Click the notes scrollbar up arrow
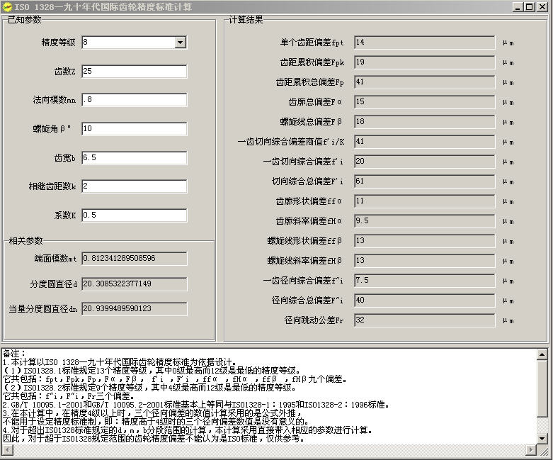The image size is (553, 460). click(542, 354)
